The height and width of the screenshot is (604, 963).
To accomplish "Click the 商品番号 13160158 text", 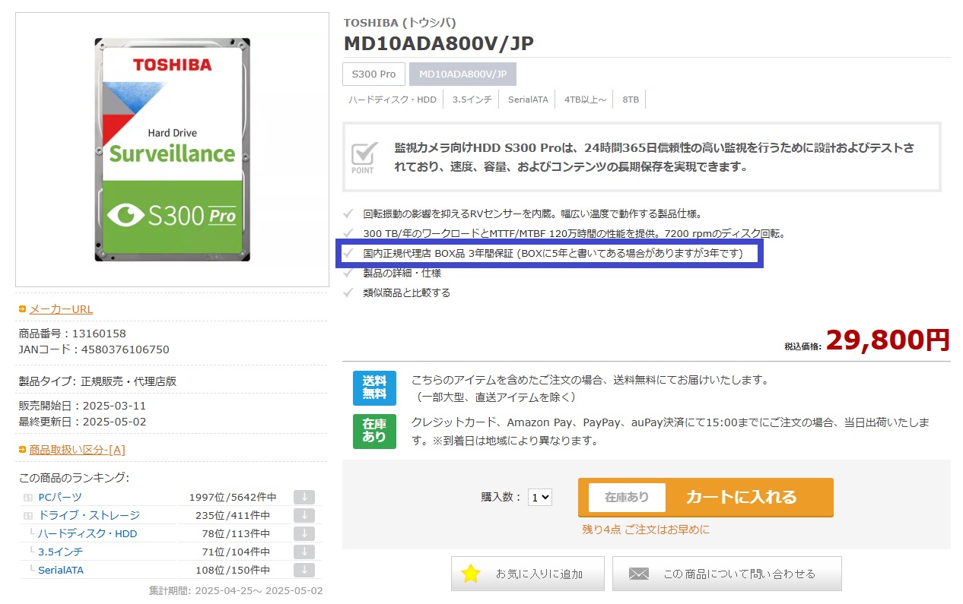I will pyautogui.click(x=72, y=334).
